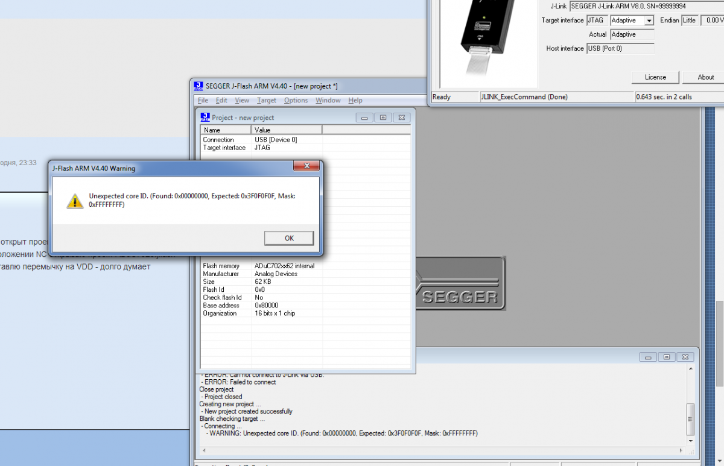Click the Target interface JTAG field
The height and width of the screenshot is (466, 724).
[597, 20]
